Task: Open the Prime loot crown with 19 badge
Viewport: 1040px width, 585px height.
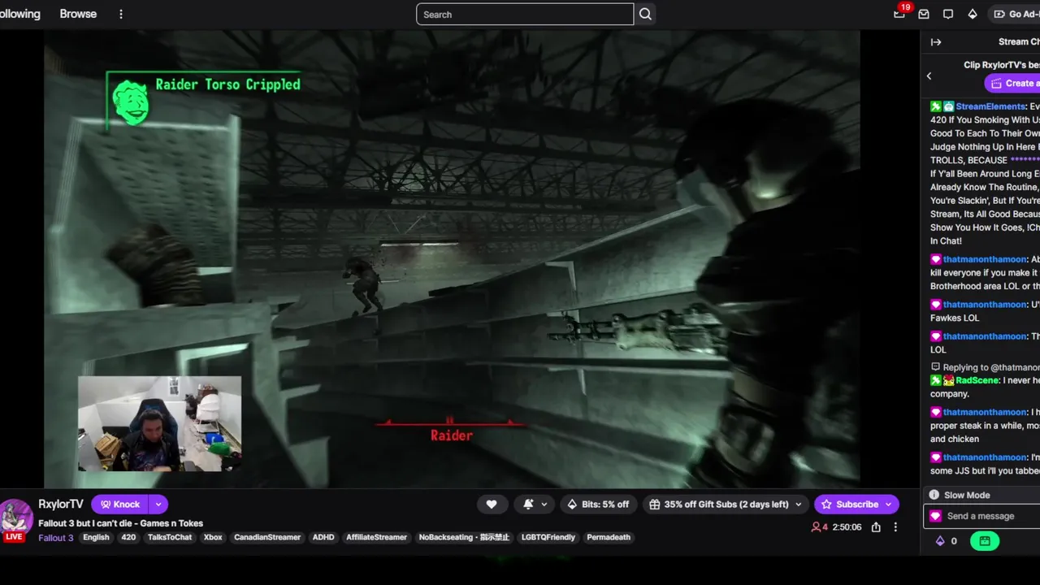Action: [899, 13]
